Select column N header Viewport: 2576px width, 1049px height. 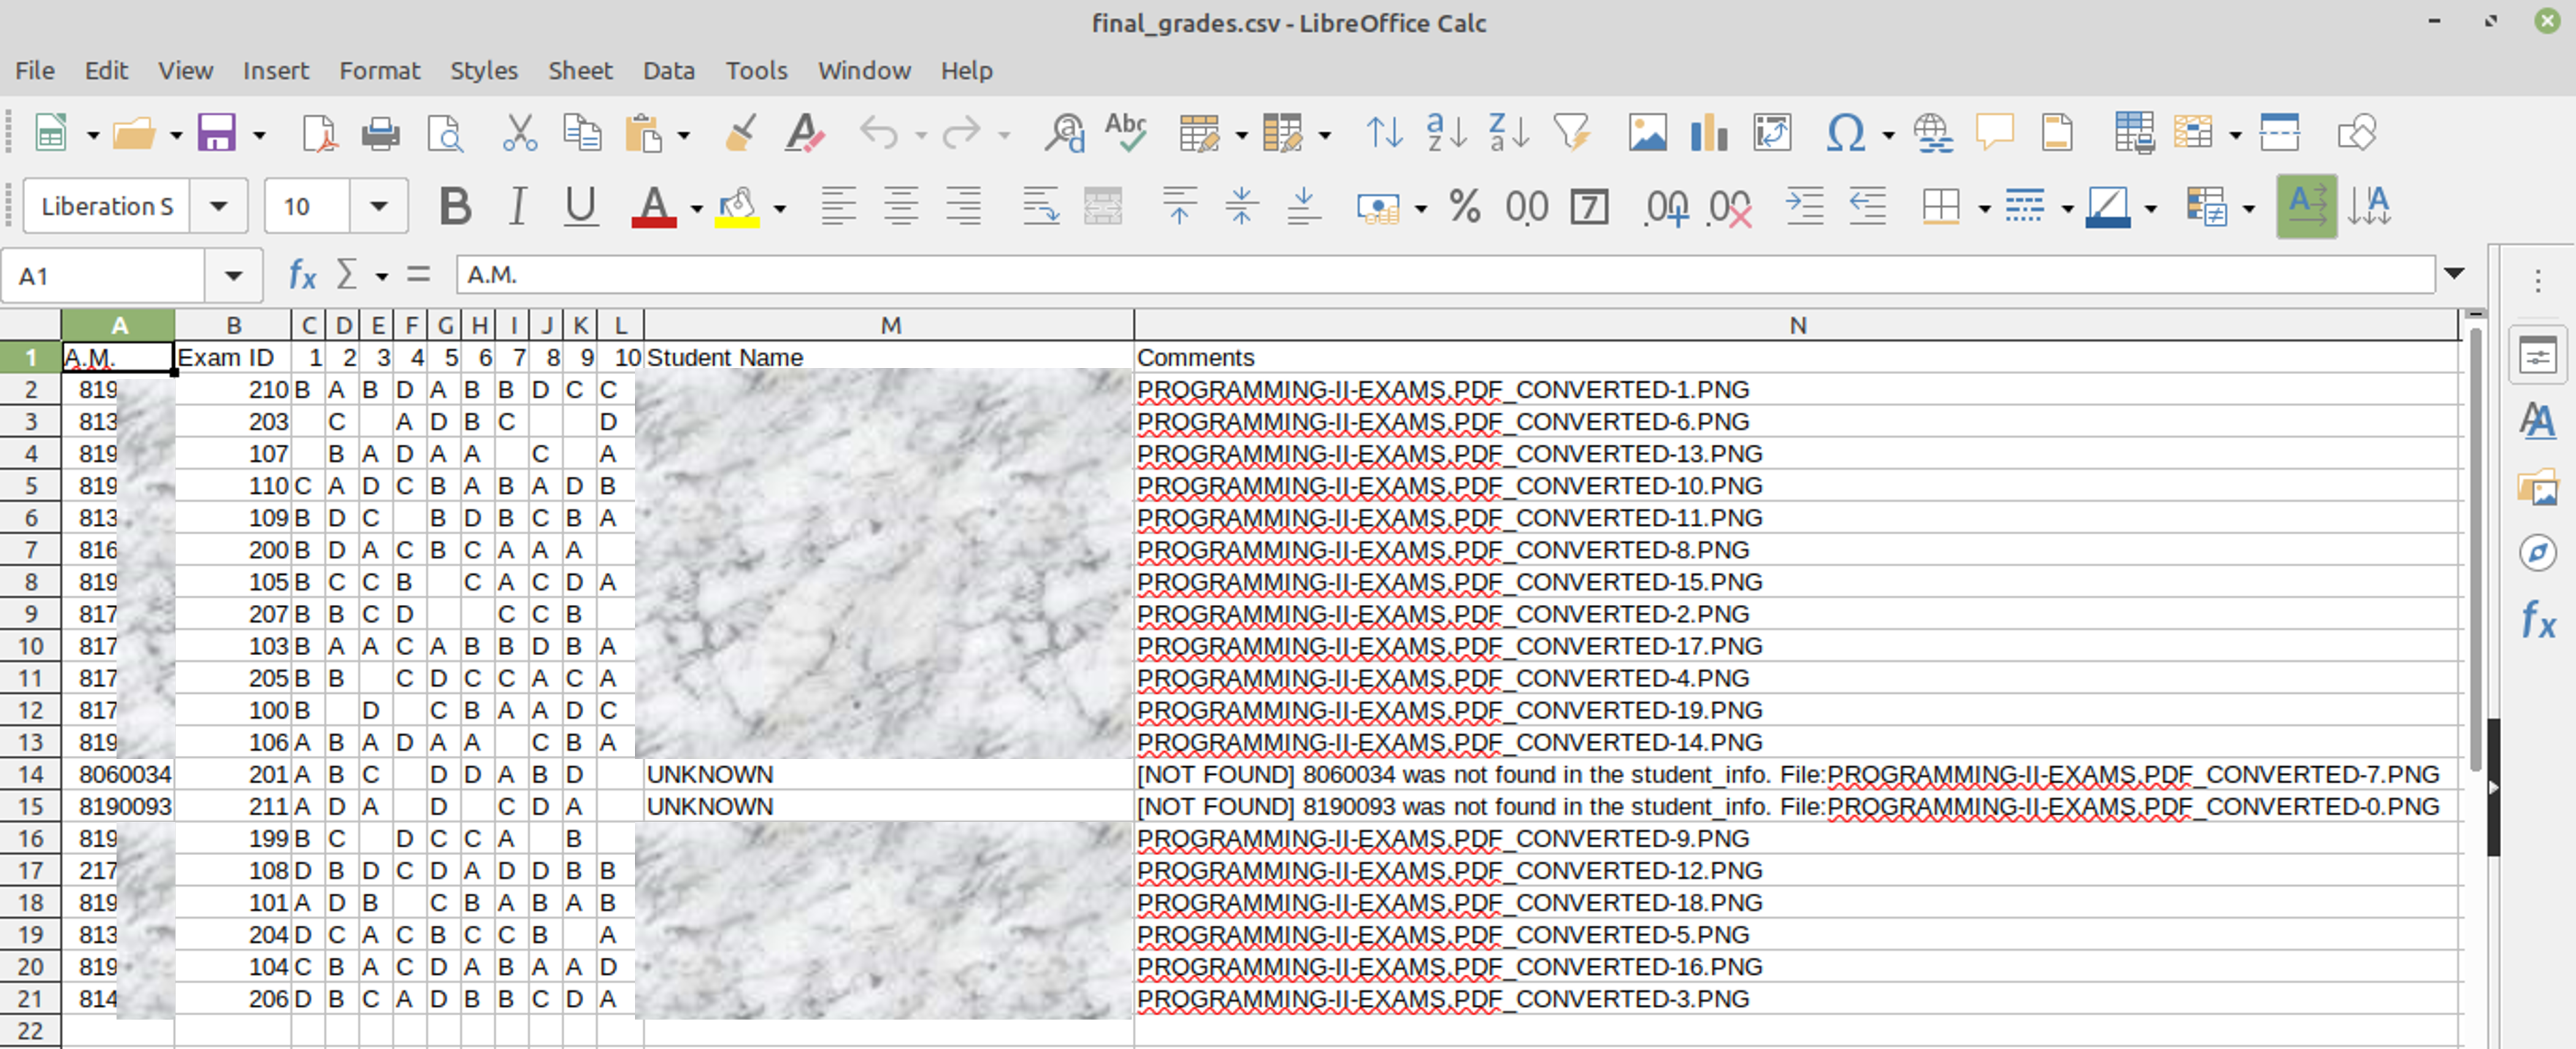click(1796, 325)
